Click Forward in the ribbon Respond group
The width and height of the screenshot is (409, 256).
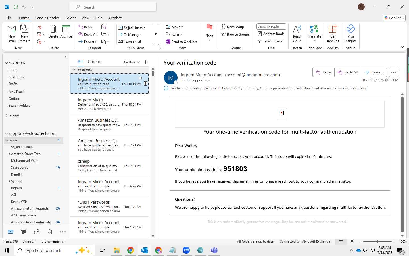(87, 42)
